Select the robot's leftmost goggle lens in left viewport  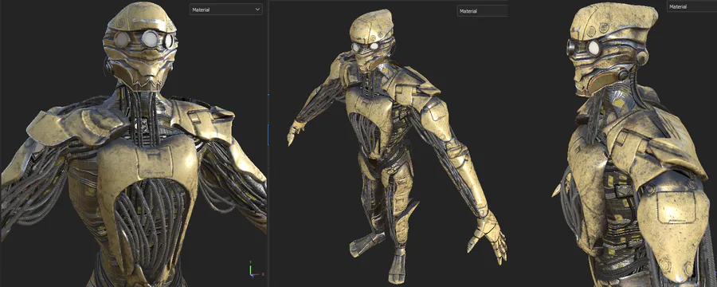point(122,40)
